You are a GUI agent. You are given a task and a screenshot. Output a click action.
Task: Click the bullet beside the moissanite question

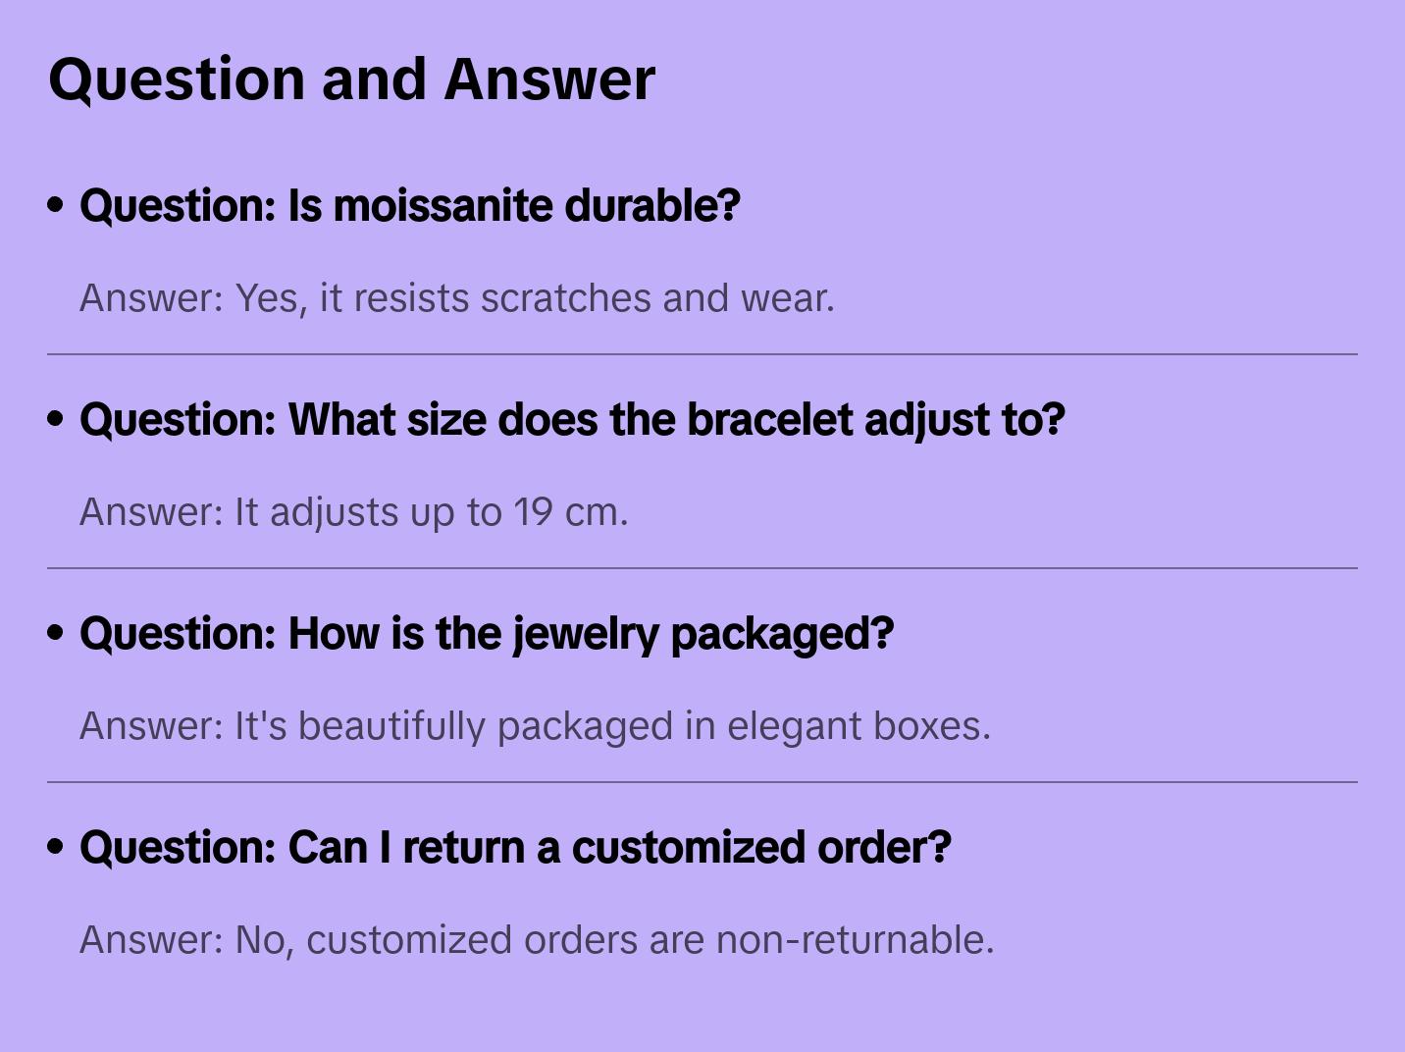coord(56,205)
